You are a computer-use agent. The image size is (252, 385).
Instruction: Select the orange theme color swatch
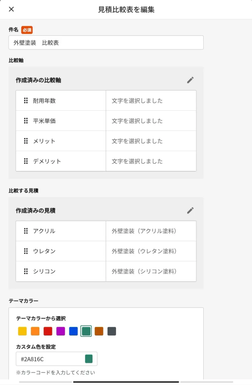coord(35,331)
